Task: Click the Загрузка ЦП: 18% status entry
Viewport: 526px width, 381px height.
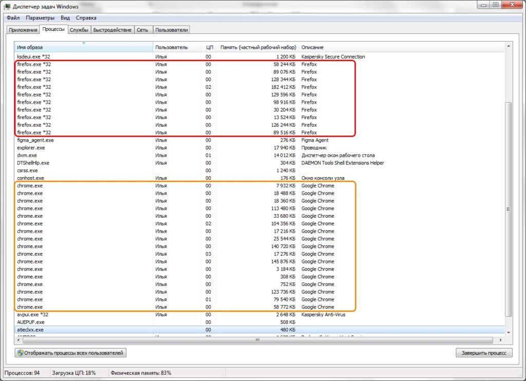Action: [74, 373]
